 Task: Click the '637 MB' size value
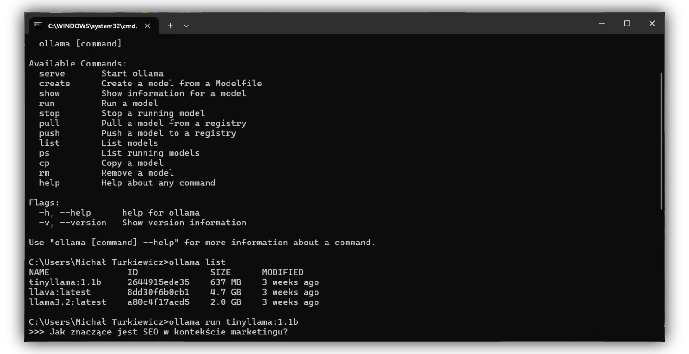[226, 282]
